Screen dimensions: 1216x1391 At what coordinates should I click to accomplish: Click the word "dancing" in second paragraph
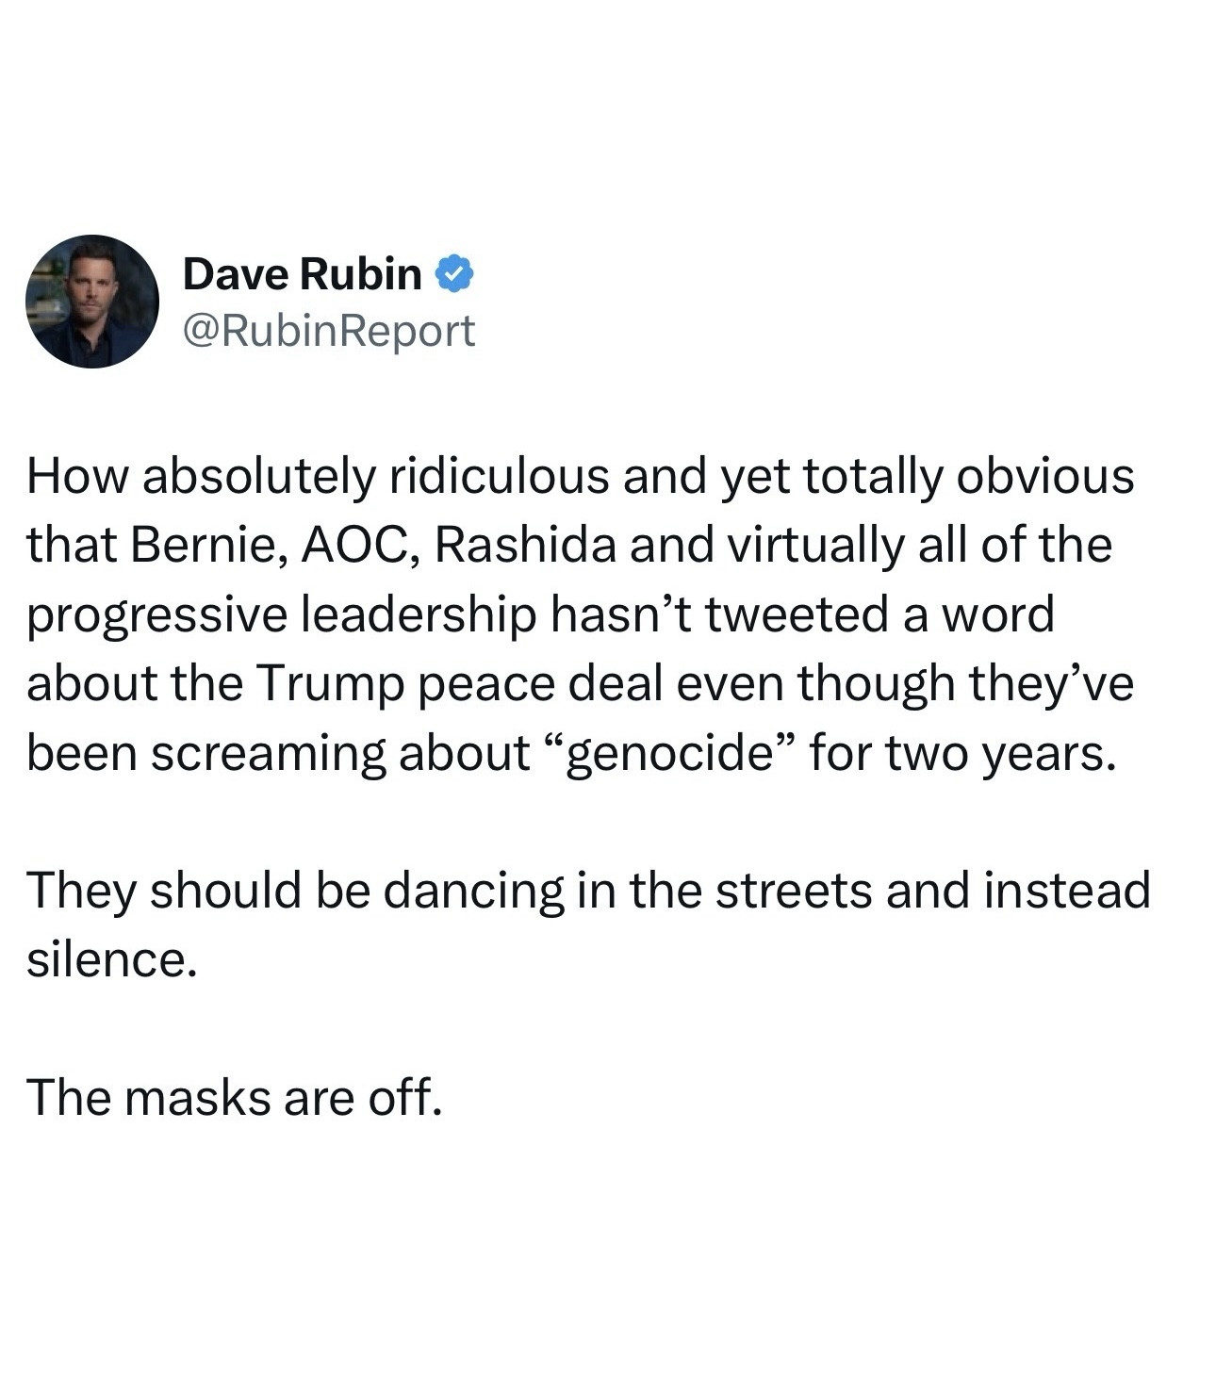point(473,892)
